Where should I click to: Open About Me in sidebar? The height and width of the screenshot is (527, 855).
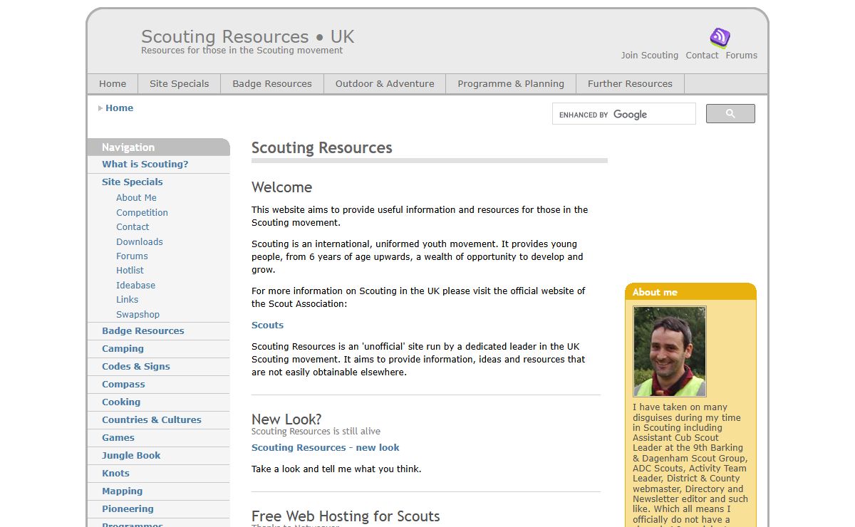(136, 198)
